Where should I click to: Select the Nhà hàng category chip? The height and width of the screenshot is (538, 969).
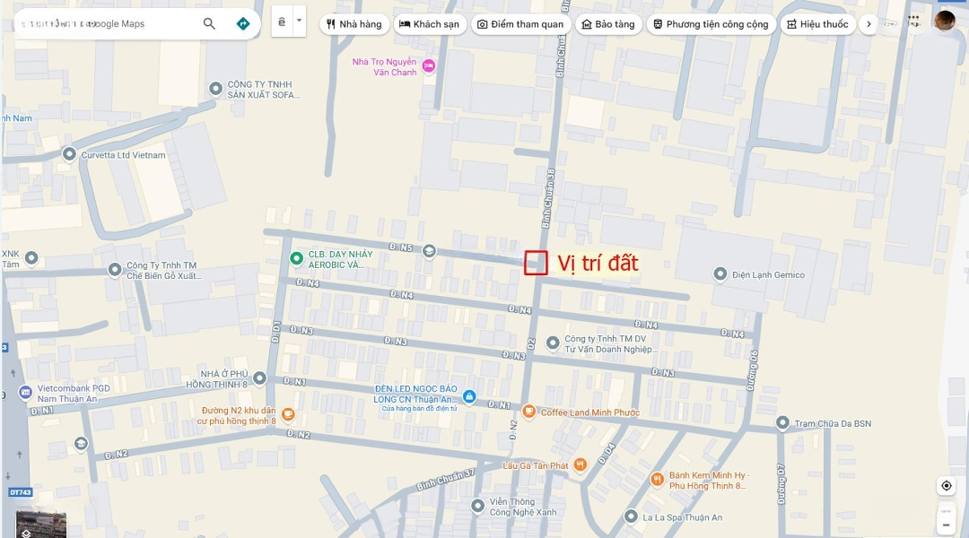click(354, 24)
